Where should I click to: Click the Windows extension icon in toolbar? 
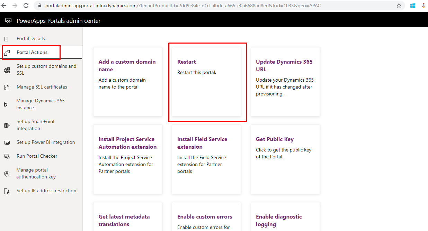pos(413,6)
